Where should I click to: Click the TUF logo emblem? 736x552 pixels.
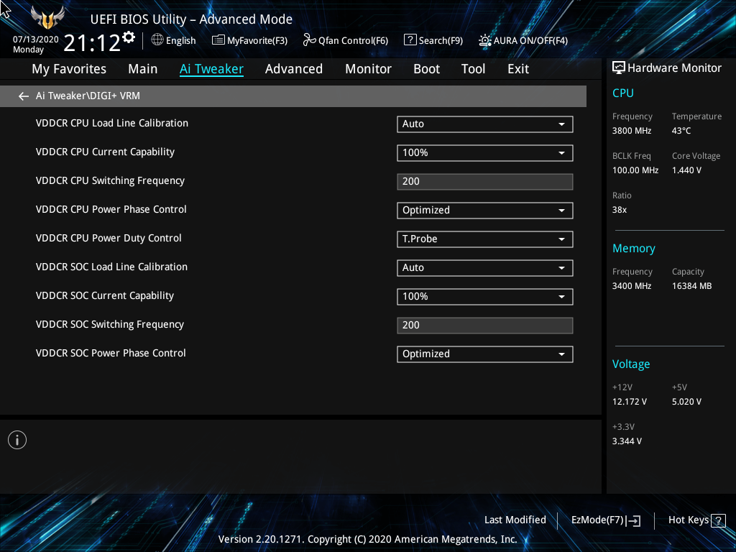click(x=47, y=17)
